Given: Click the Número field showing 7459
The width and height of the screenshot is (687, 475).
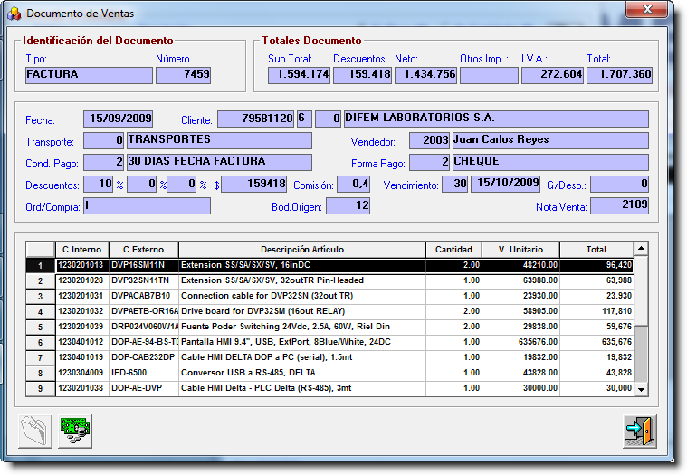Looking at the screenshot, I should tap(183, 75).
